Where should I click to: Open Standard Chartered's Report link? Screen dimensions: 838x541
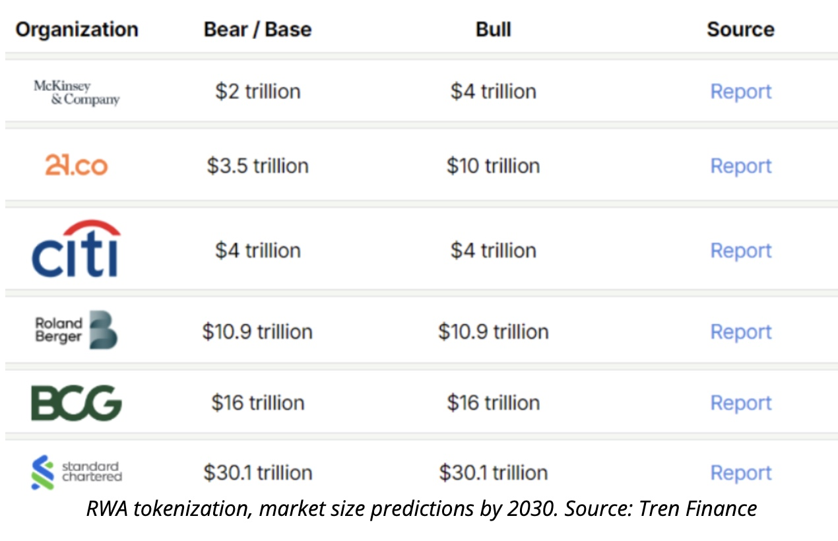[740, 472]
